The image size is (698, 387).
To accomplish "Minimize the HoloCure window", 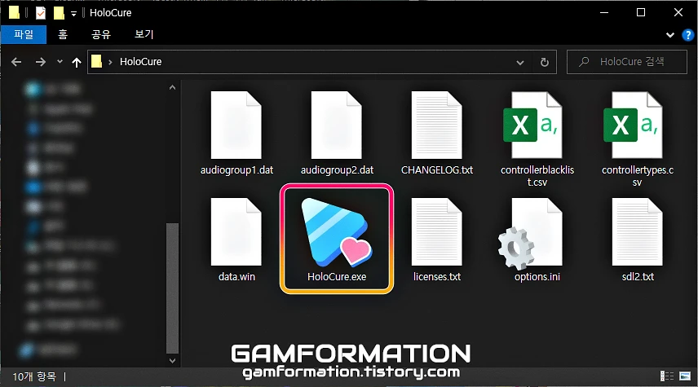I will coord(604,12).
